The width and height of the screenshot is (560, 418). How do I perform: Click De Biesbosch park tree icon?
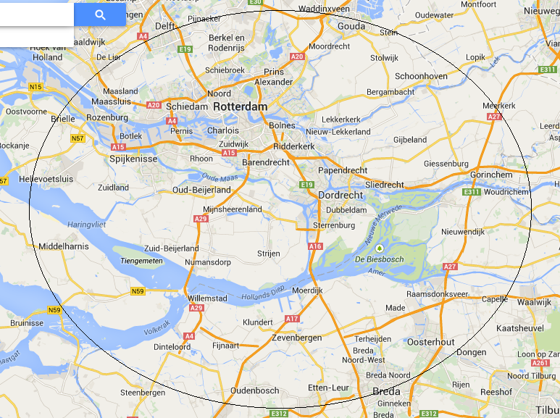[x=380, y=248]
